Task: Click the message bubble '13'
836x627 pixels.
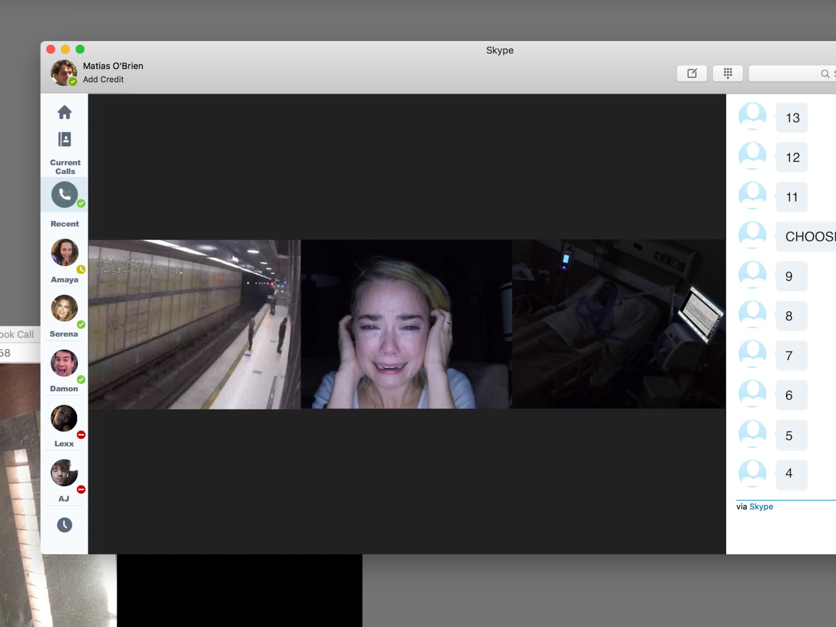Action: pyautogui.click(x=792, y=118)
